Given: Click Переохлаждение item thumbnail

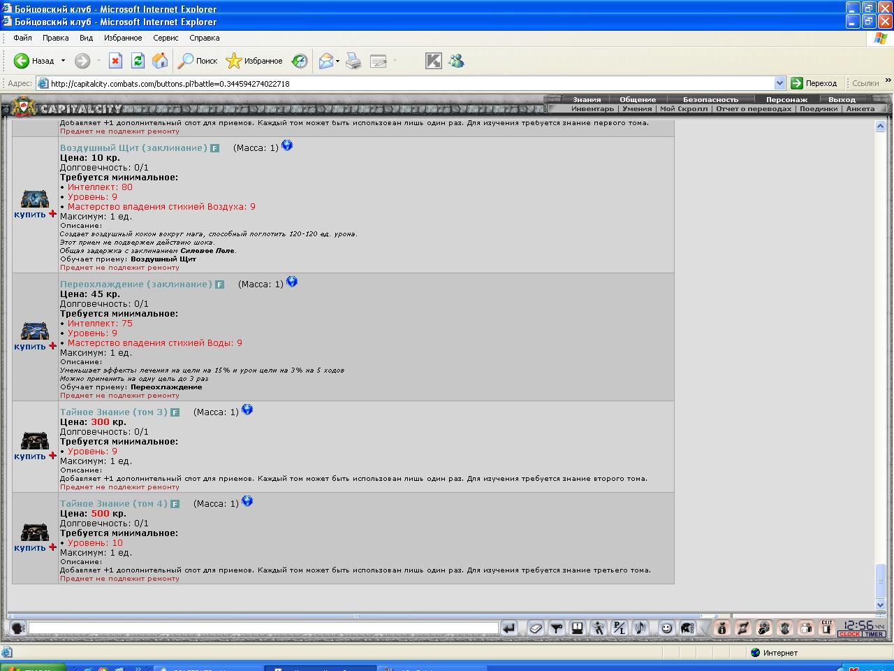Looking at the screenshot, I should (34, 331).
